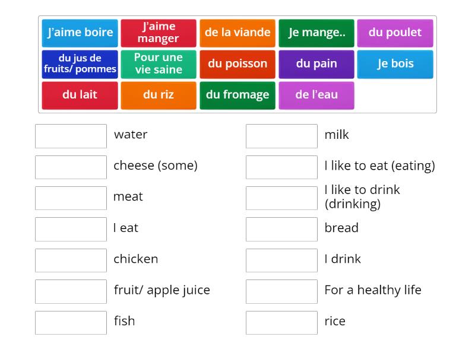Click the answer box beside "milk"
This screenshot has width=475, height=356.
(281, 136)
